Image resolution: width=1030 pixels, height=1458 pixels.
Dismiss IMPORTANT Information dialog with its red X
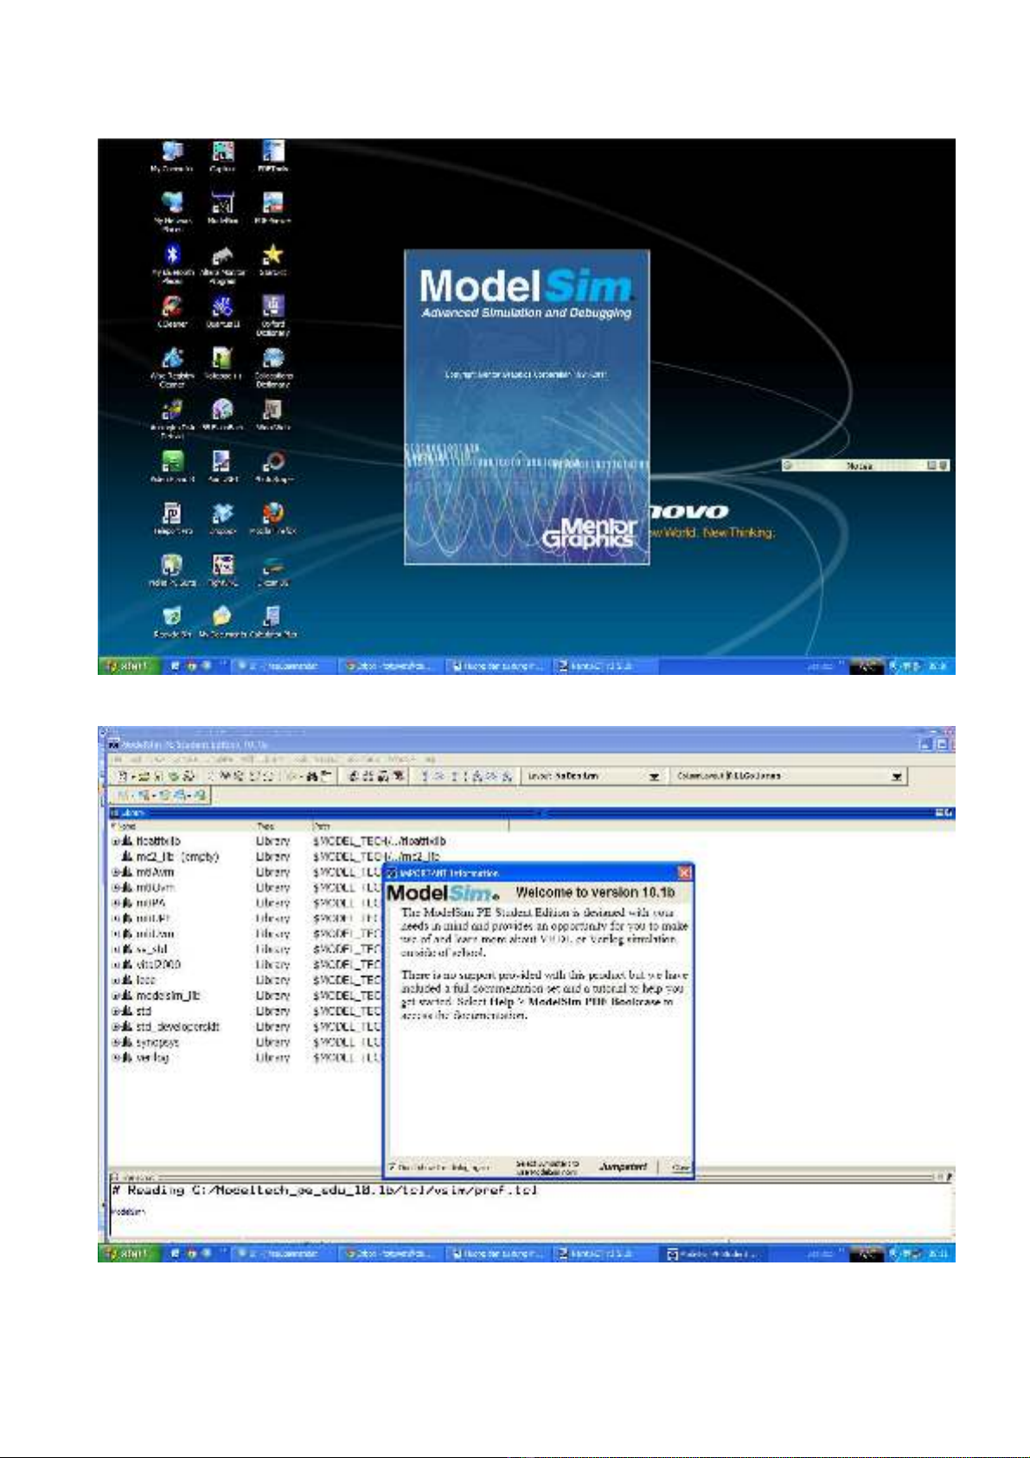point(684,873)
